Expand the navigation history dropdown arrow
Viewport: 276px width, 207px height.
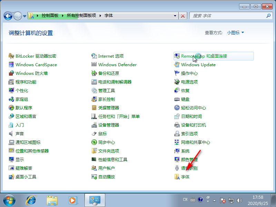(x=25, y=16)
